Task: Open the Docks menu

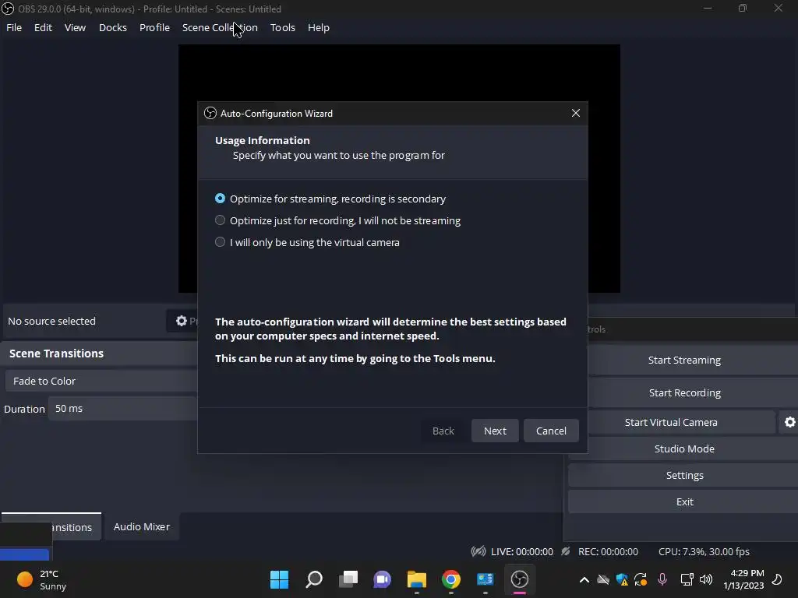Action: click(112, 27)
